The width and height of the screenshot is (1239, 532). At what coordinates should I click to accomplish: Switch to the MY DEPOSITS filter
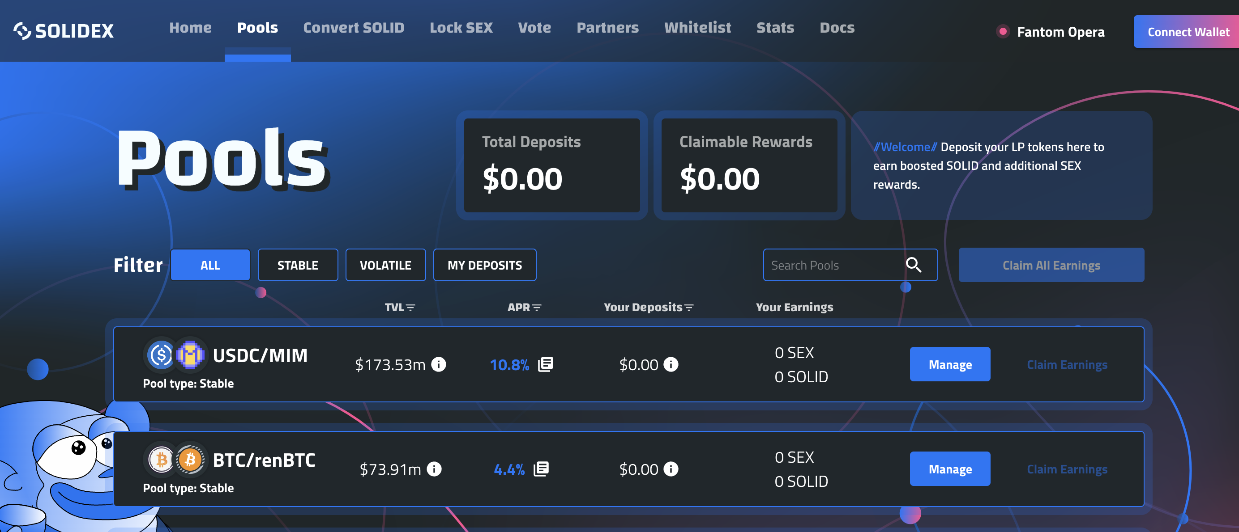click(x=484, y=265)
